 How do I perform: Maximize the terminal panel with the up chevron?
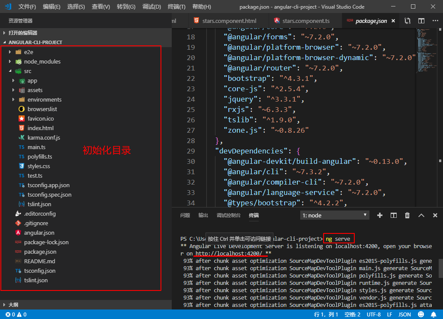(421, 215)
